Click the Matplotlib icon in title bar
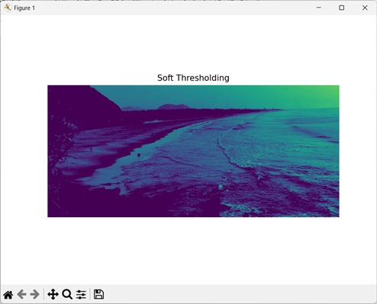 click(8, 8)
